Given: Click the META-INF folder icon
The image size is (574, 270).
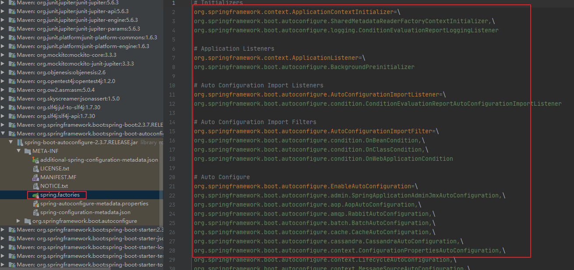Looking at the screenshot, I should (x=27, y=151).
